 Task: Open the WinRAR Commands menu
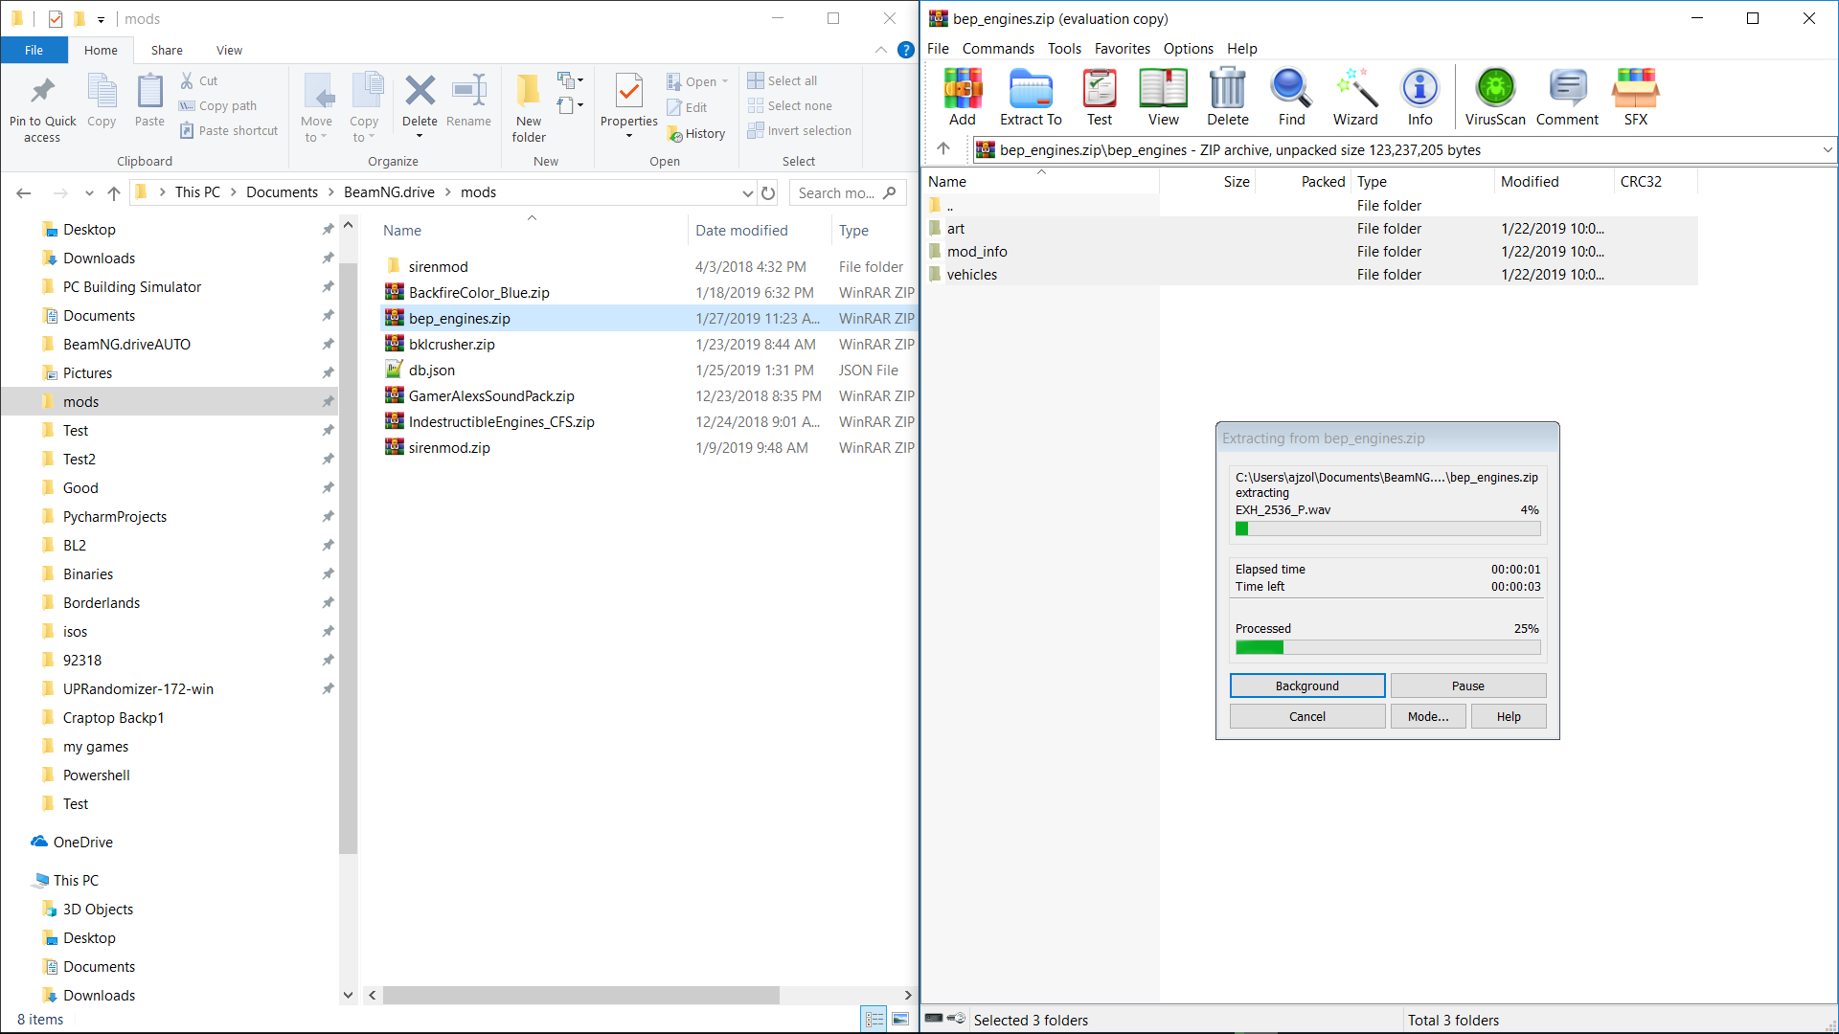pos(998,49)
